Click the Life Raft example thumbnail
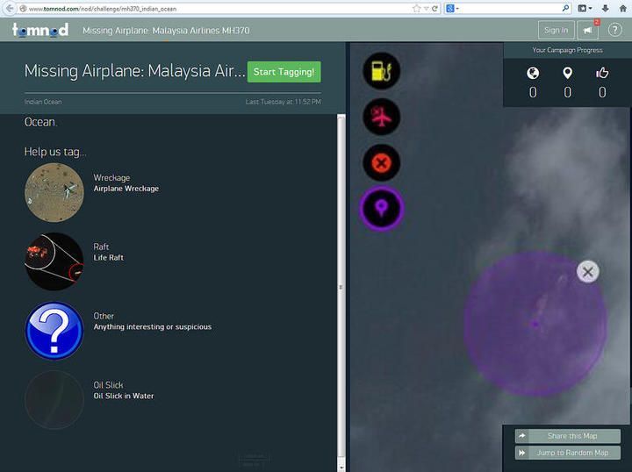Image resolution: width=632 pixels, height=472 pixels. pyautogui.click(x=54, y=261)
